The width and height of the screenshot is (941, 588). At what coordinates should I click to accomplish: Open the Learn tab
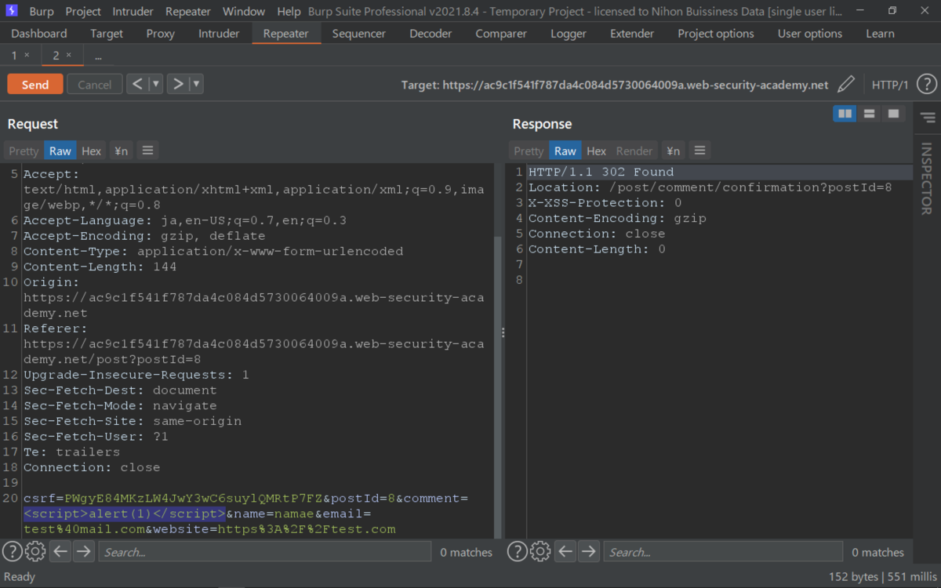(880, 34)
